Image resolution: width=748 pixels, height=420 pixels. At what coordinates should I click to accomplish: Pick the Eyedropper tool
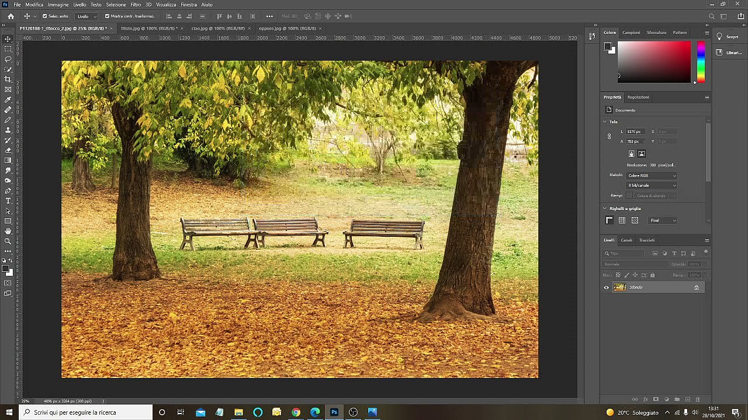pos(8,100)
